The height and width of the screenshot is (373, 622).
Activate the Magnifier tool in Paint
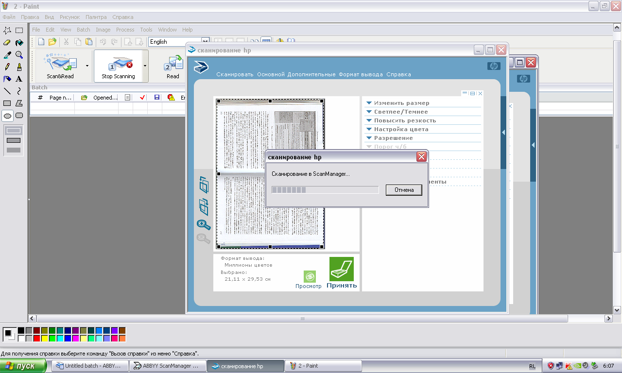[x=19, y=55]
